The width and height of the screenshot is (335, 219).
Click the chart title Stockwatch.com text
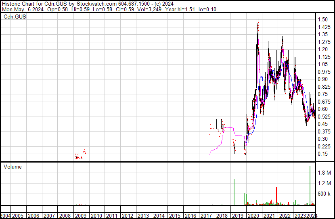click(x=96, y=4)
